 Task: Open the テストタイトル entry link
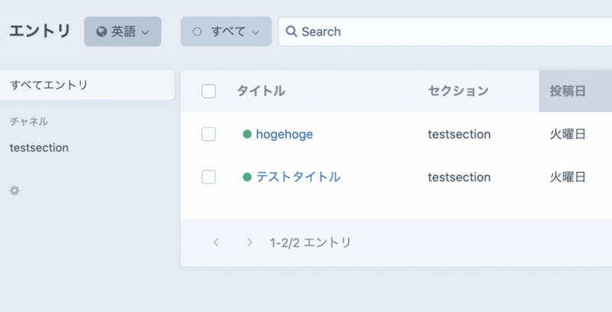pos(298,177)
